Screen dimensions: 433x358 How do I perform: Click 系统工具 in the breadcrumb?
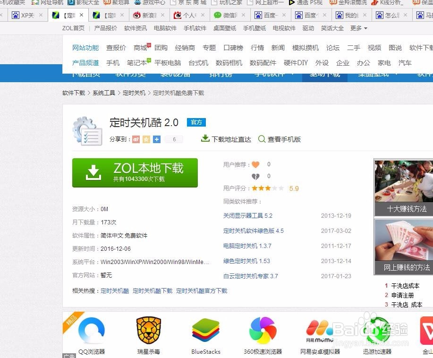tap(104, 93)
